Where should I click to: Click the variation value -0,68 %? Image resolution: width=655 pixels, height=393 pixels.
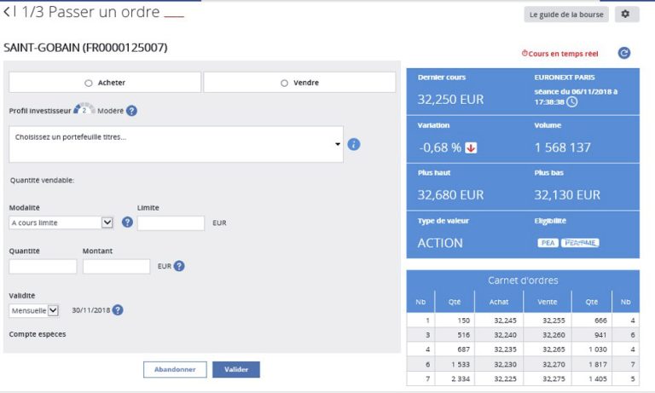point(440,147)
